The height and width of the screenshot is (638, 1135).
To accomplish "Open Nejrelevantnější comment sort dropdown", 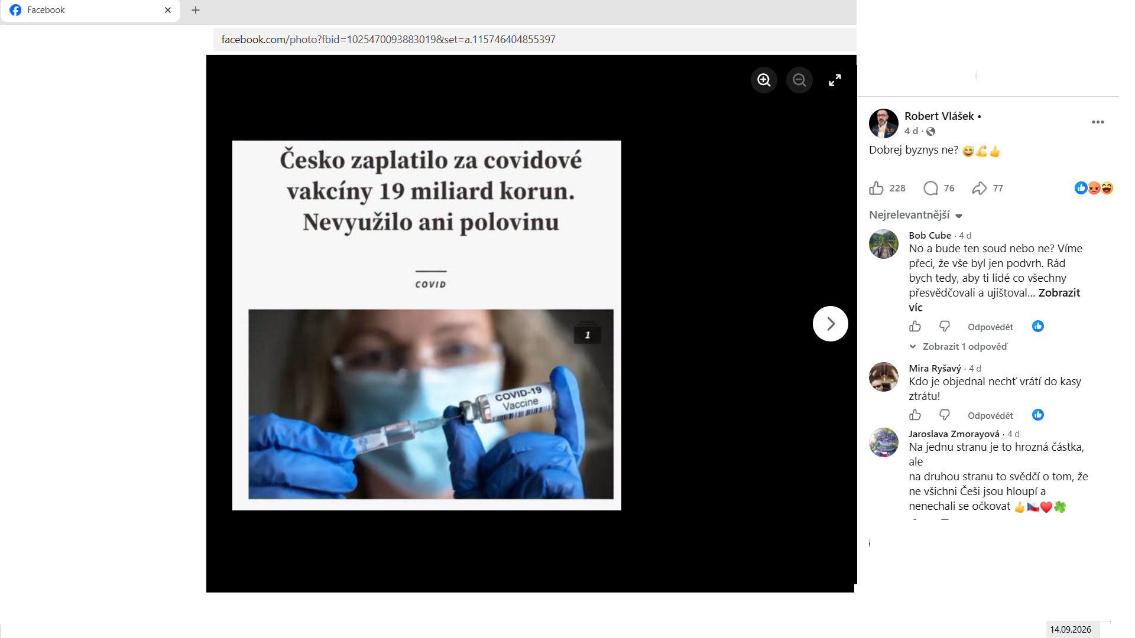I will [916, 215].
